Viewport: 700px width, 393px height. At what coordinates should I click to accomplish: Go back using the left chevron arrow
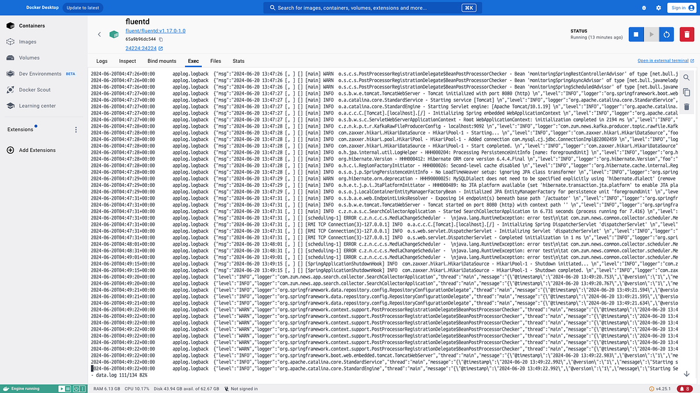(99, 34)
